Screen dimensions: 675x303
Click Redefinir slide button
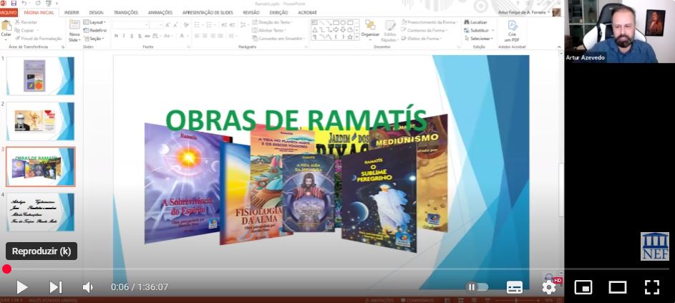[94, 30]
